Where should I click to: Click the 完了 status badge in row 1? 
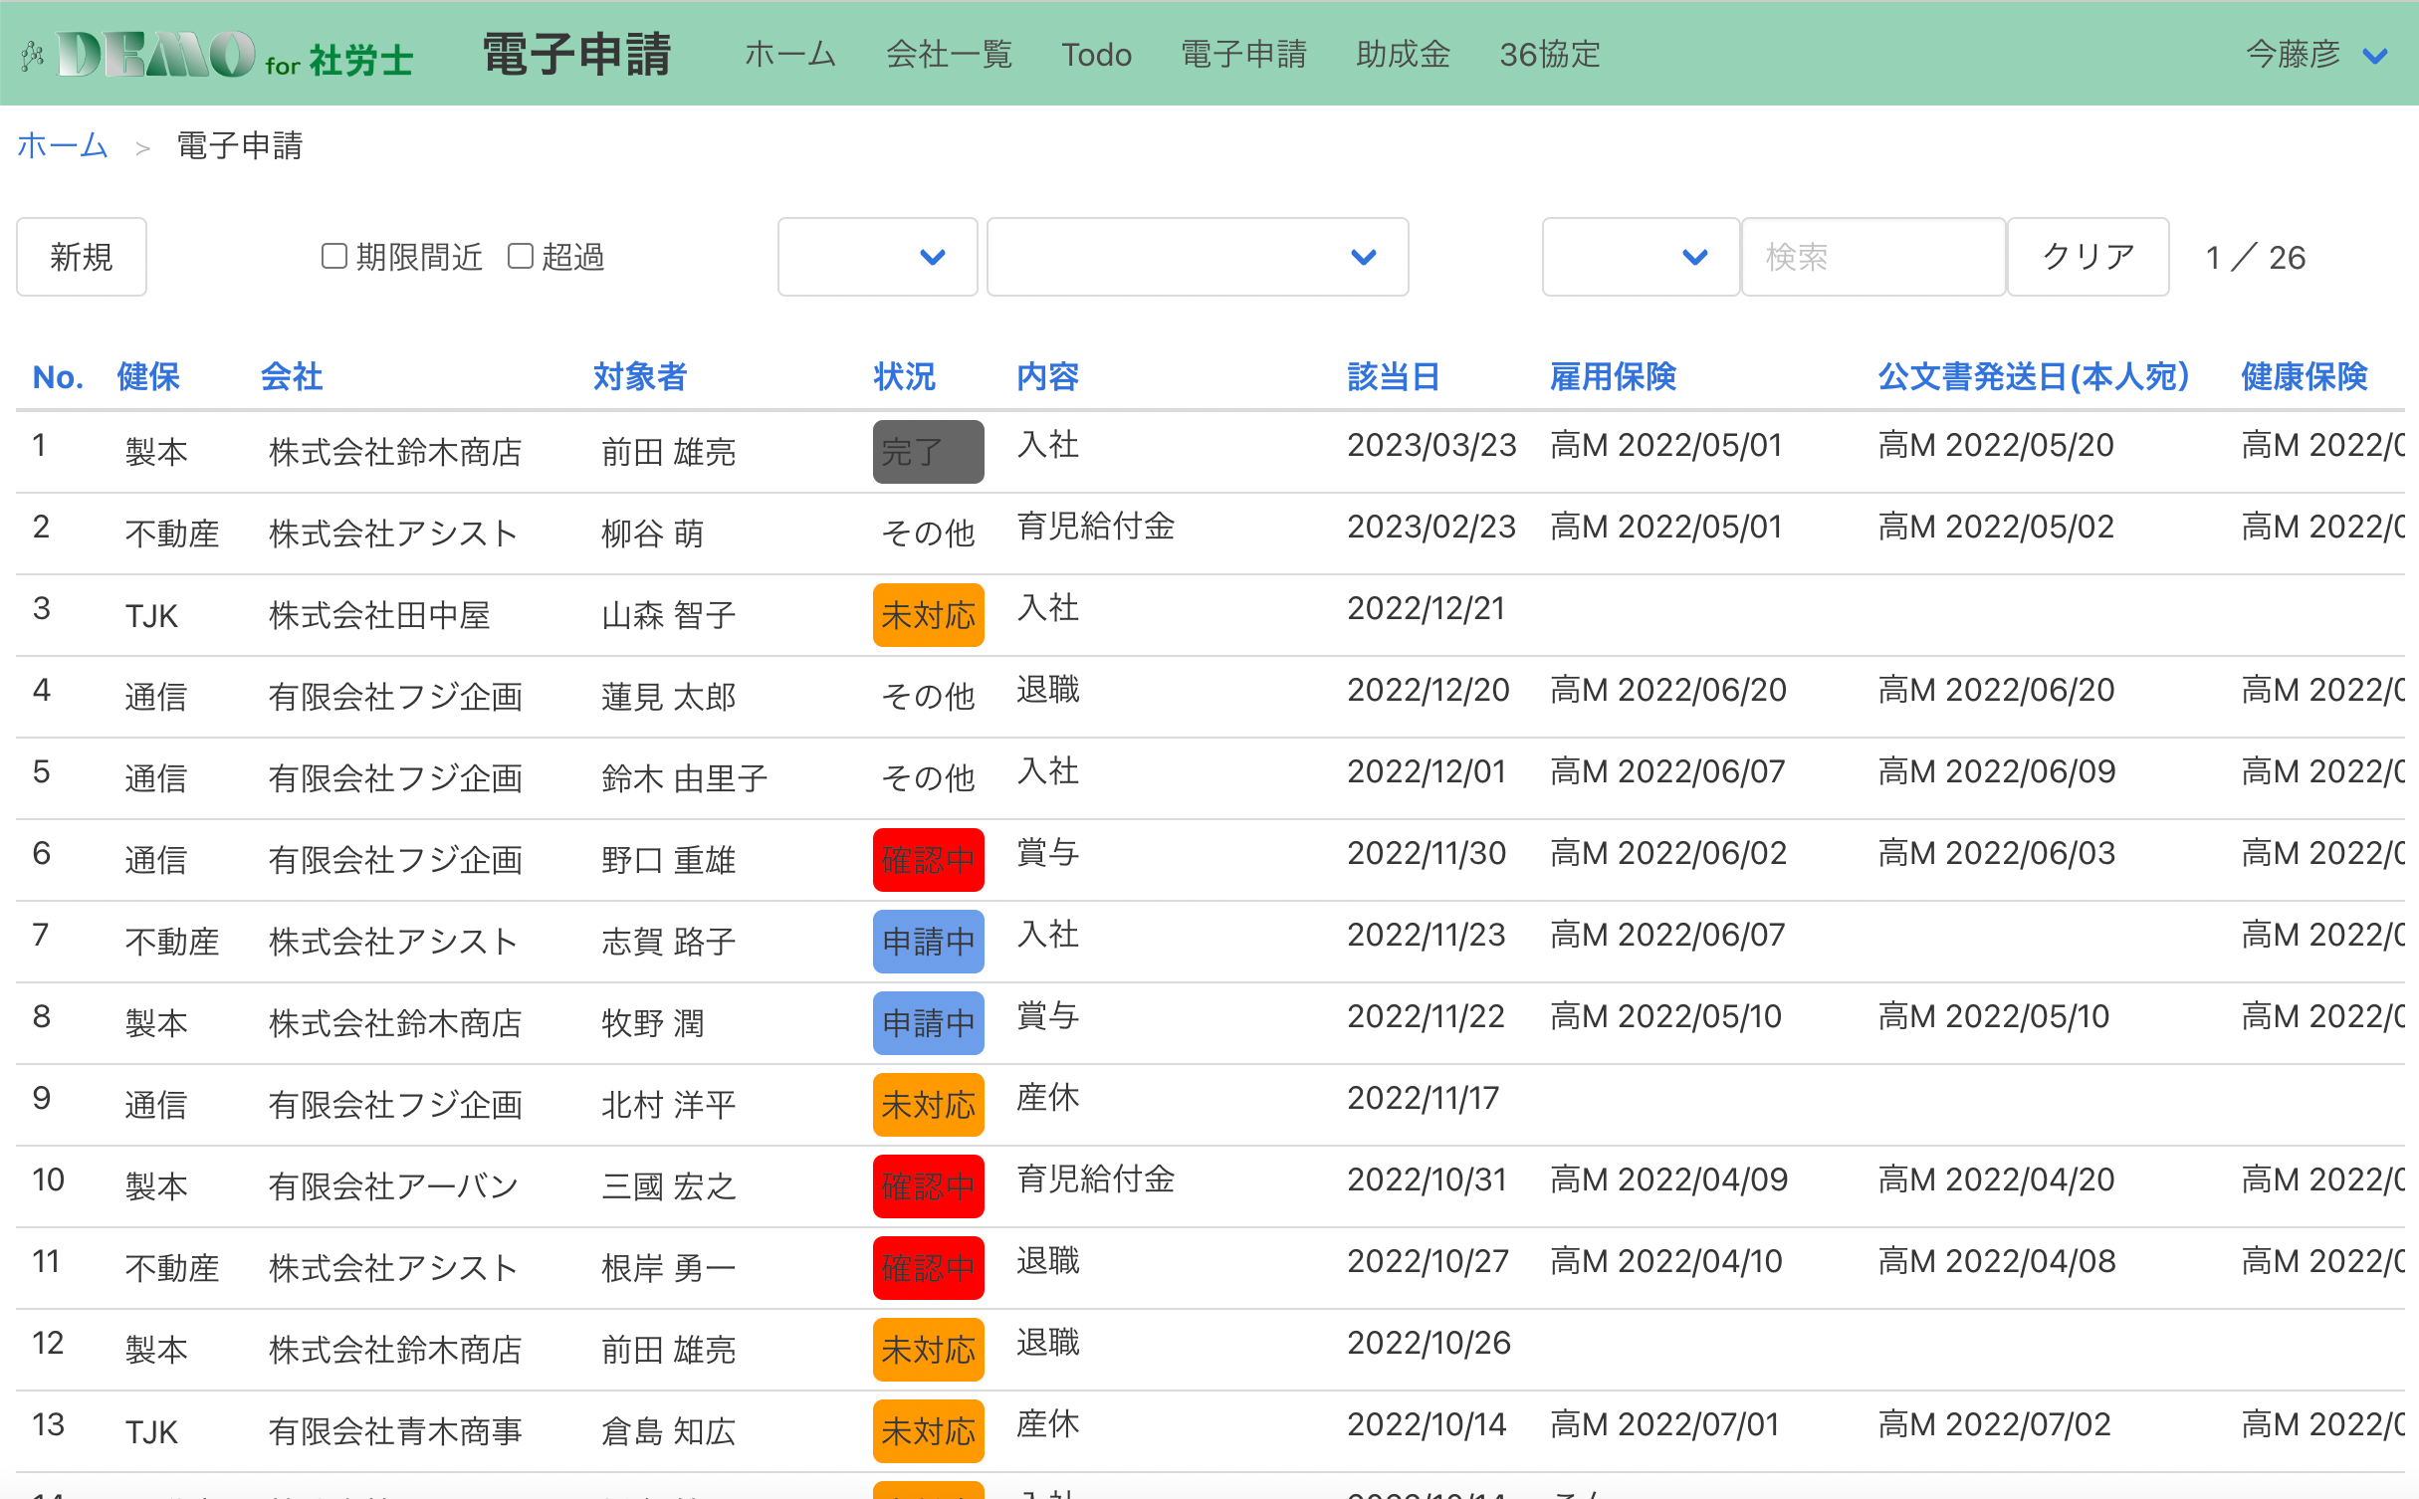tap(928, 451)
